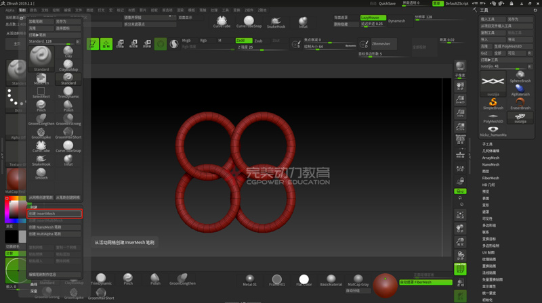This screenshot has height=303, width=542.
Task: Pick the SnakeHook brush on top shelf
Action: point(276,22)
